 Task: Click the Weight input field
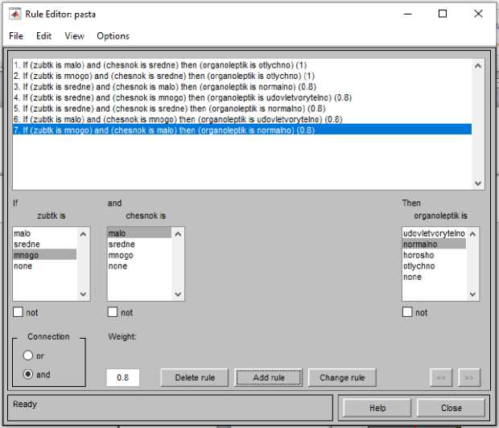[x=123, y=377]
